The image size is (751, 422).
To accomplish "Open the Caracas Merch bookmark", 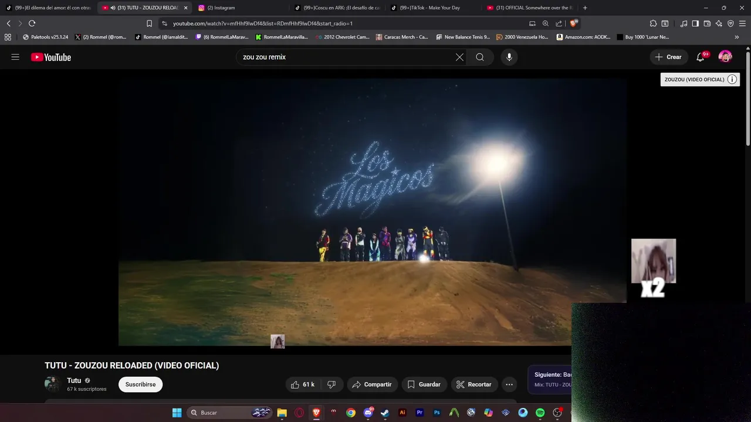I will (402, 37).
